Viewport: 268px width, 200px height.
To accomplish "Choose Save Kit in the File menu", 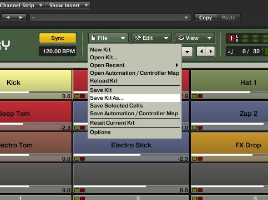I will pyautogui.click(x=134, y=90).
